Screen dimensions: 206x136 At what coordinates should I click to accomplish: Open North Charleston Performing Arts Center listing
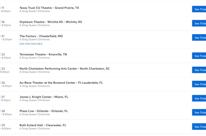(64, 69)
